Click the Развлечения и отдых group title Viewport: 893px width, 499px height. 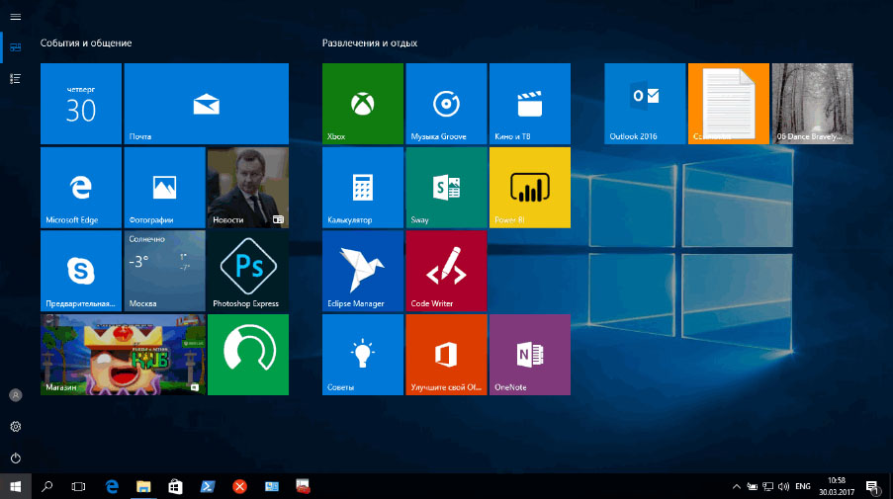coord(370,43)
